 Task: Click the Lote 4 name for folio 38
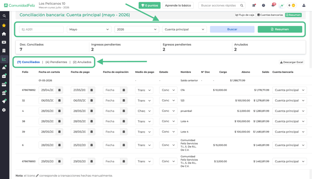coord(184,121)
